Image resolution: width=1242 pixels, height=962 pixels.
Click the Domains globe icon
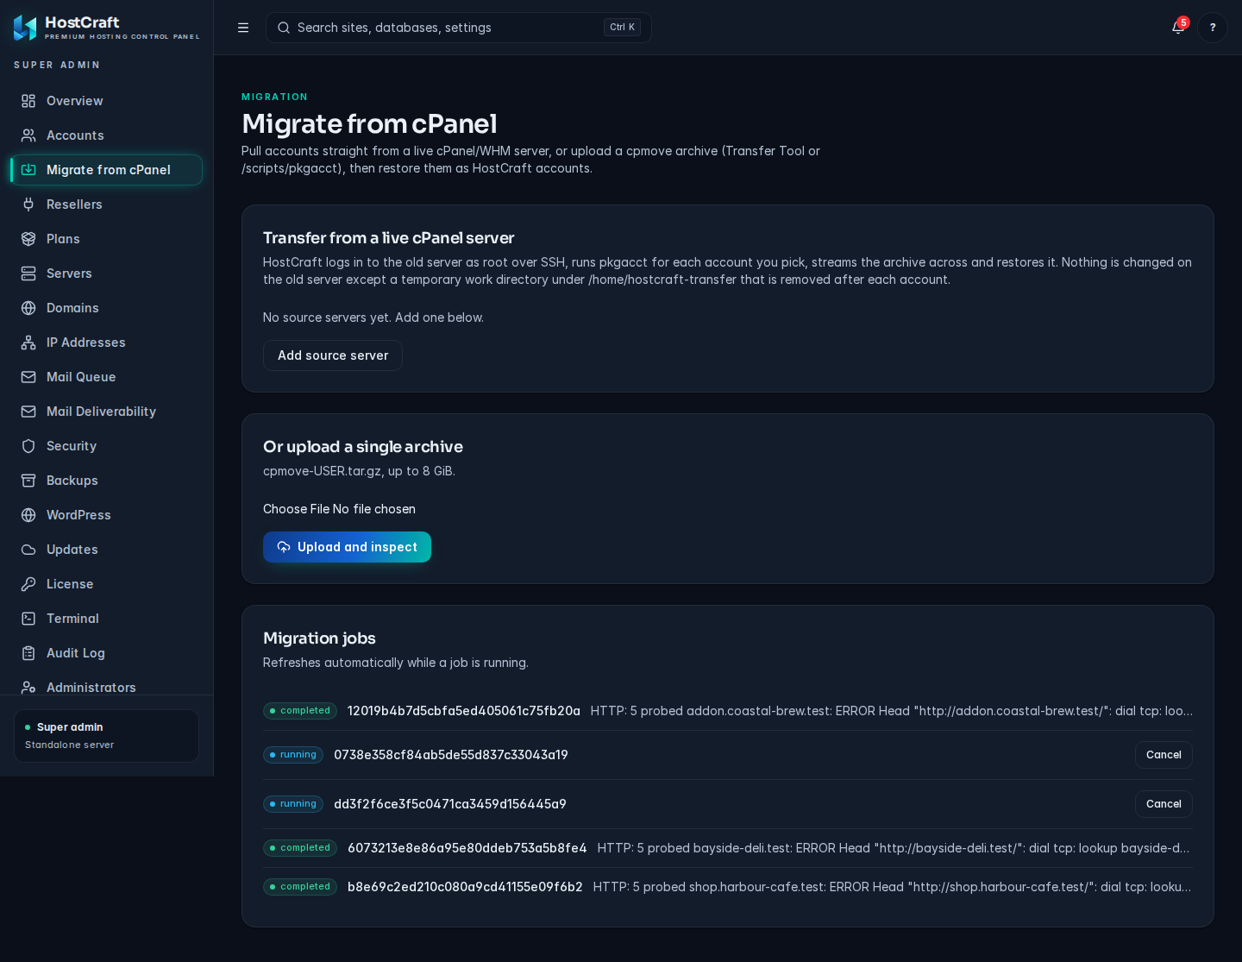pyautogui.click(x=28, y=308)
